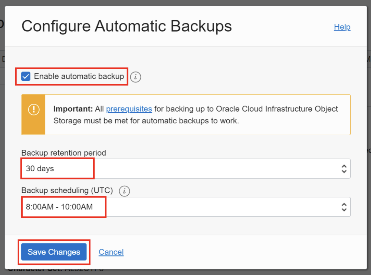Click the Backup scheduling (UTC) label
This screenshot has height=275, width=371.
click(x=67, y=190)
